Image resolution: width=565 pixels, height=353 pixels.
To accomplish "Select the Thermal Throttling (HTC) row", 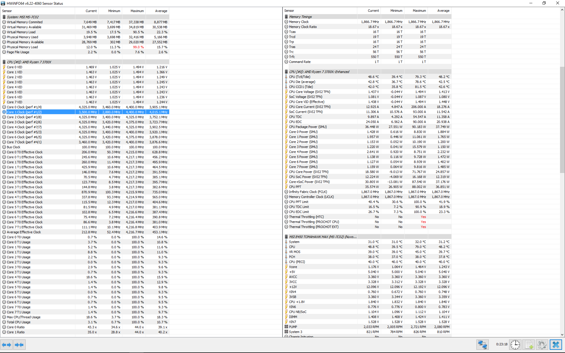I will [306, 217].
